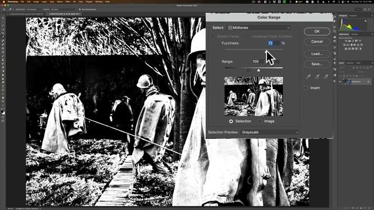Click the histogram cached data warning triangle

(365, 21)
